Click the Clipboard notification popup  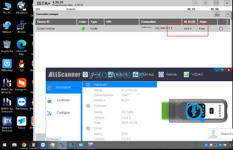tap(221, 134)
